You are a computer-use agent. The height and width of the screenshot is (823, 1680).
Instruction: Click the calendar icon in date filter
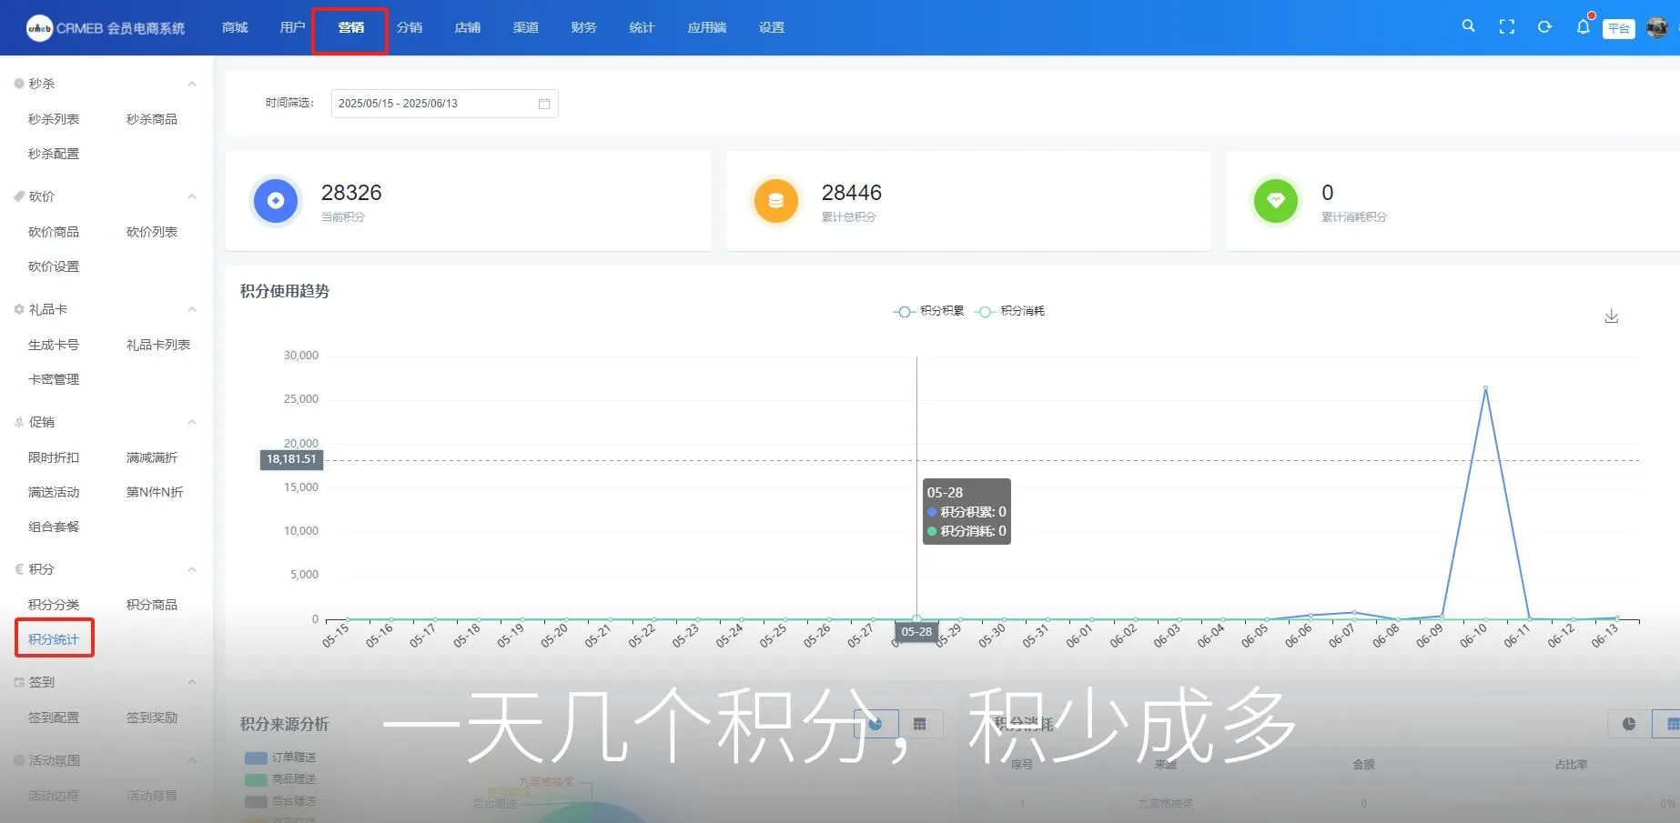tap(544, 104)
